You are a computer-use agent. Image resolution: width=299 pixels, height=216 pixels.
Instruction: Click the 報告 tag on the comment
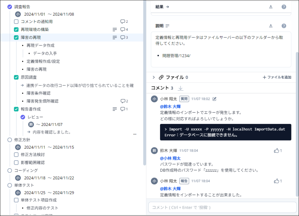pos(184,181)
